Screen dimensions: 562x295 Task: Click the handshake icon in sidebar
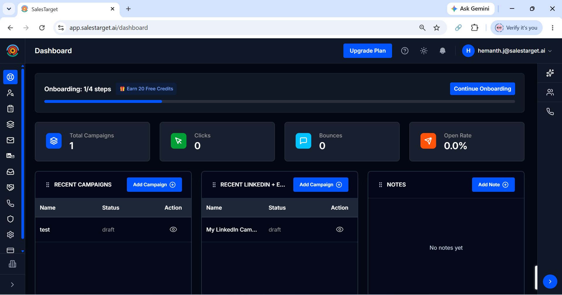[x=10, y=187]
